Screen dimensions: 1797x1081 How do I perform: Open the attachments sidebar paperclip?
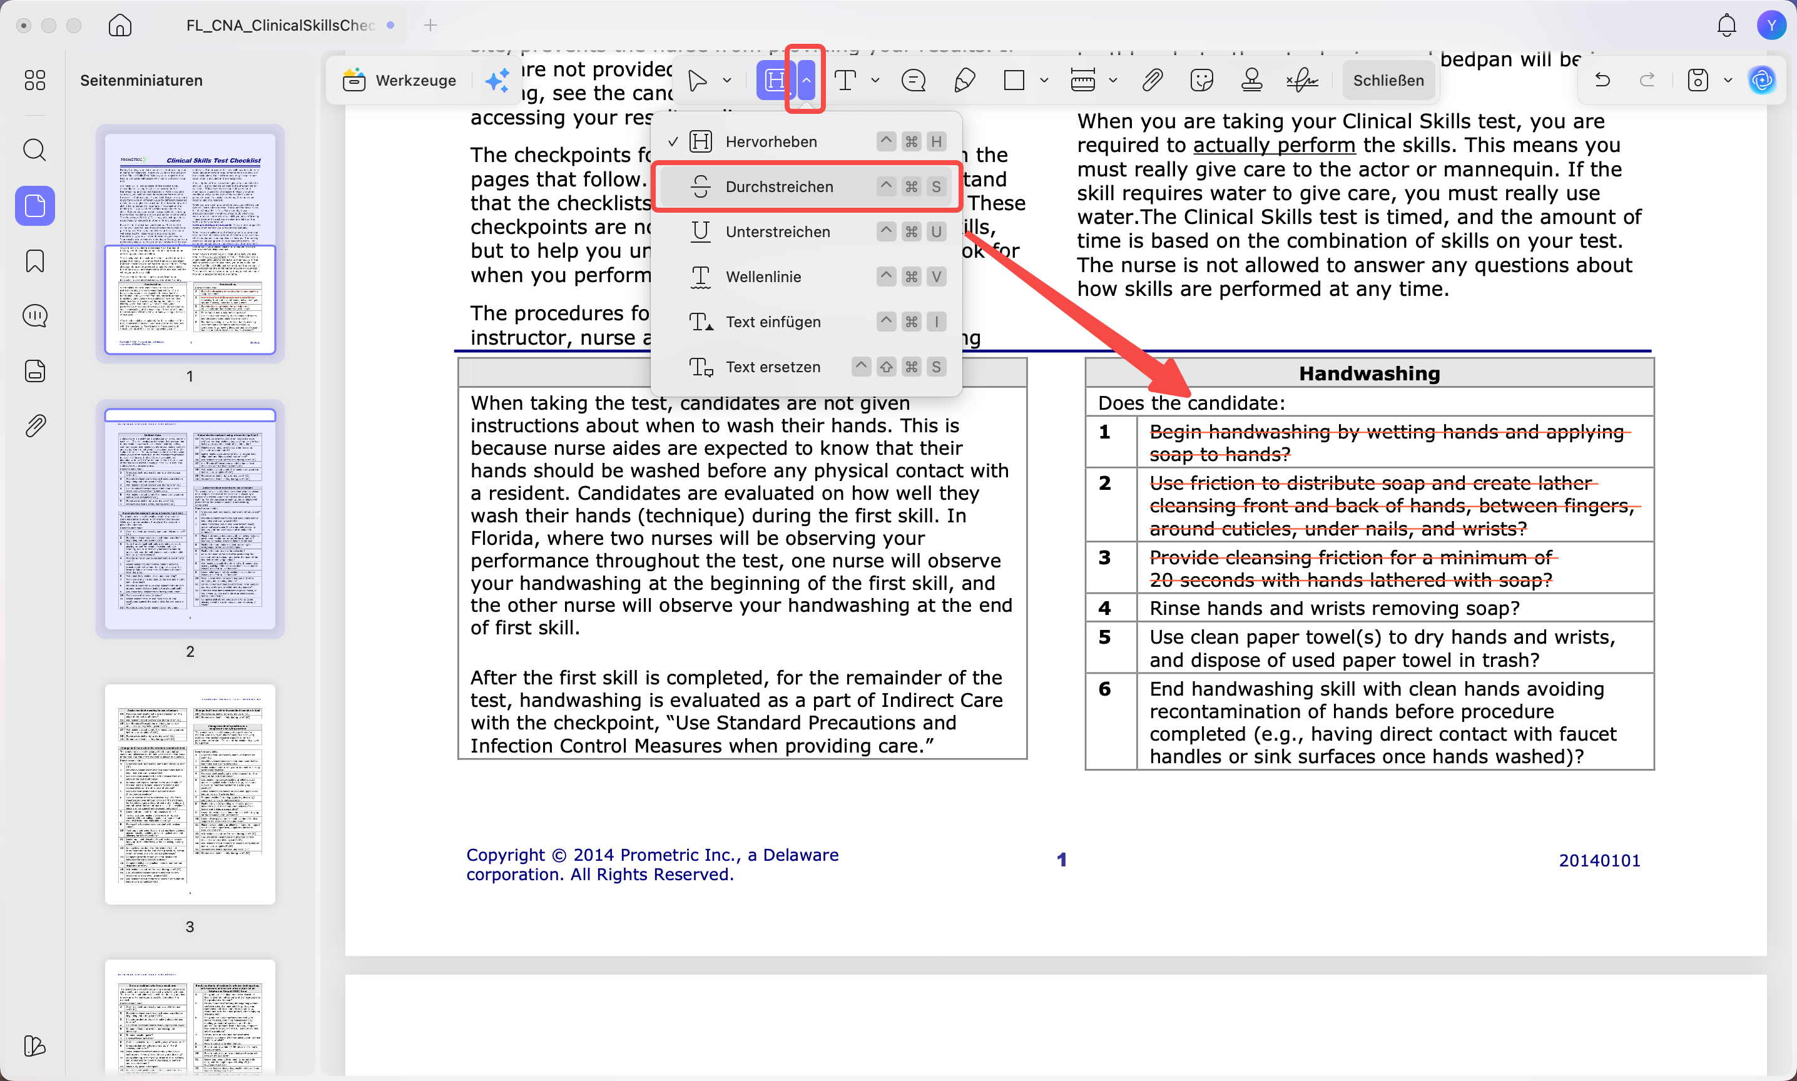35,425
